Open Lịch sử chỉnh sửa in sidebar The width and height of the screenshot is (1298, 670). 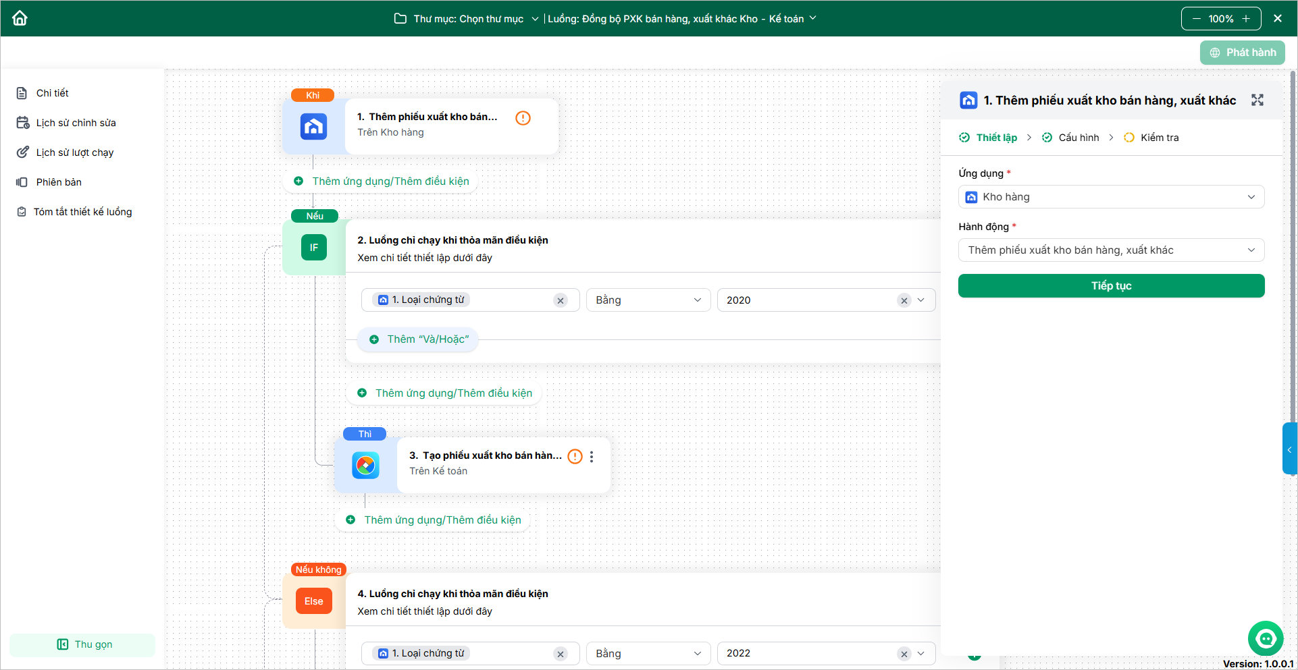coord(76,123)
